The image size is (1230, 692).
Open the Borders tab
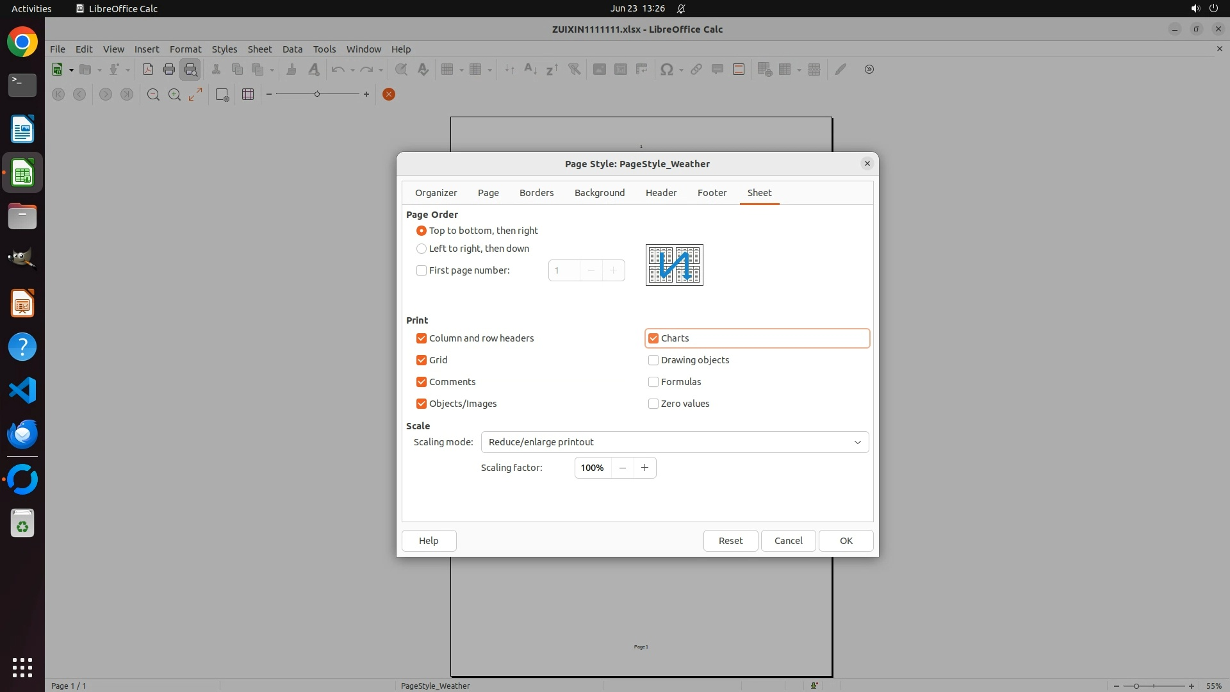click(x=536, y=193)
